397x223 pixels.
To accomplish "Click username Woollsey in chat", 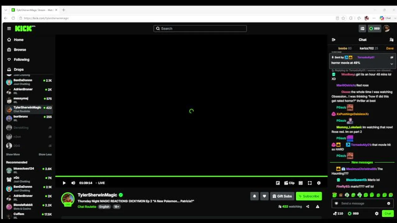I will [x=348, y=74].
